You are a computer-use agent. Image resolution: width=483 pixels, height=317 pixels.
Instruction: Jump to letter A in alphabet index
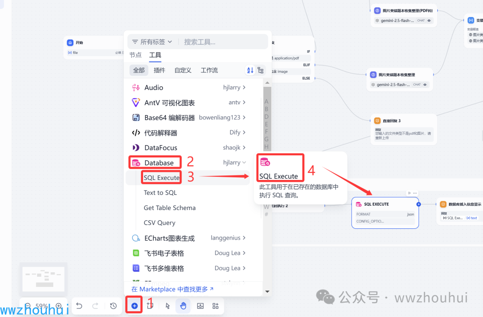266,102
